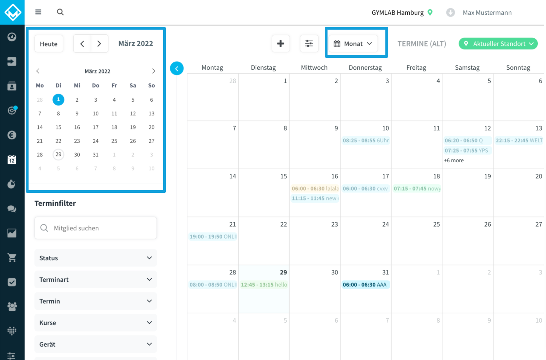
Task: Select March 29 in mini calendar
Action: tap(58, 154)
